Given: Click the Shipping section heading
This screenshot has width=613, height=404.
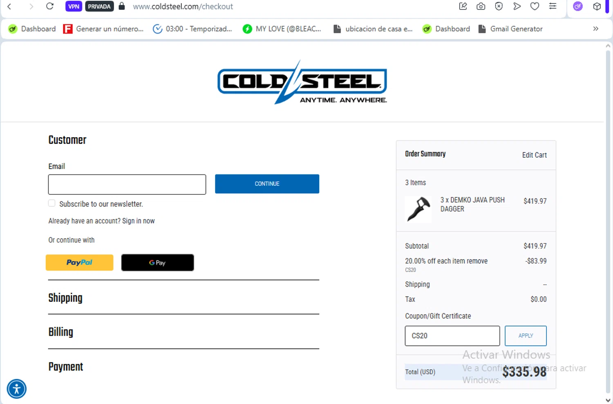Looking at the screenshot, I should (x=65, y=298).
